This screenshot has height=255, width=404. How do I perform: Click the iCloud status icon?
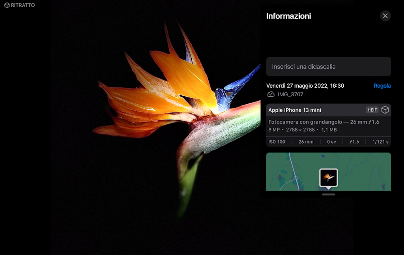click(x=271, y=94)
